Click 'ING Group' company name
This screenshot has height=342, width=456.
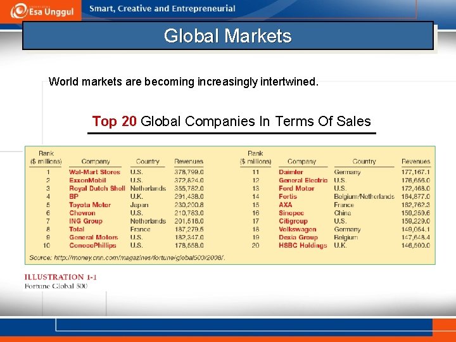pos(85,221)
